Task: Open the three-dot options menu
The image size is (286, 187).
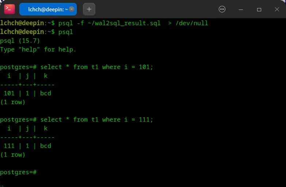Action: pos(222,9)
